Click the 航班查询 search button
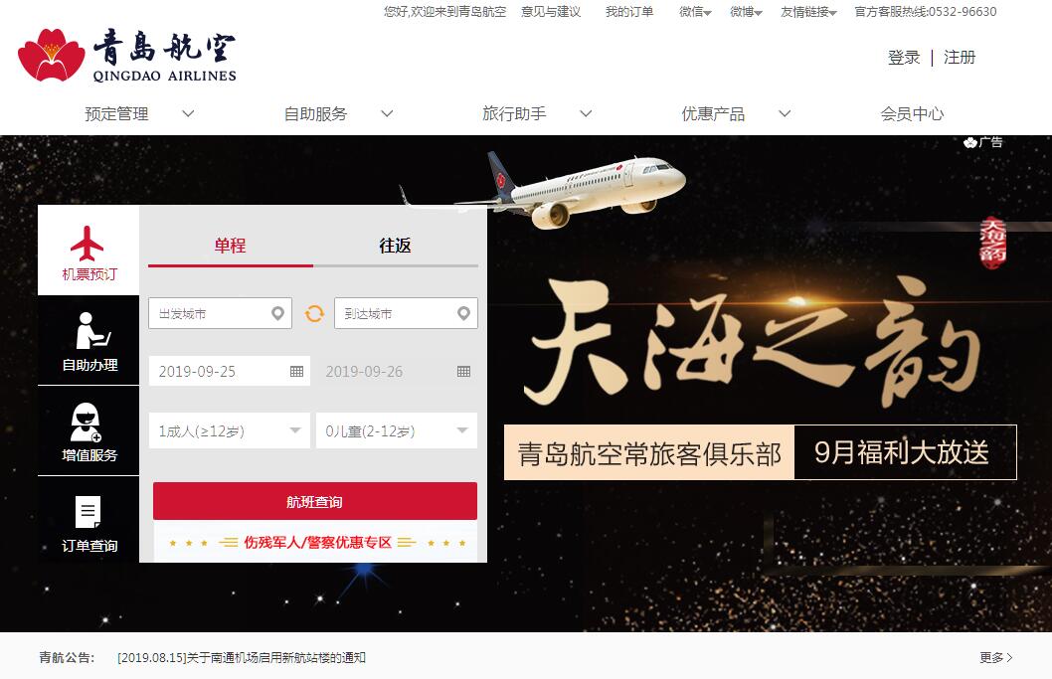This screenshot has width=1052, height=679. pyautogui.click(x=314, y=501)
